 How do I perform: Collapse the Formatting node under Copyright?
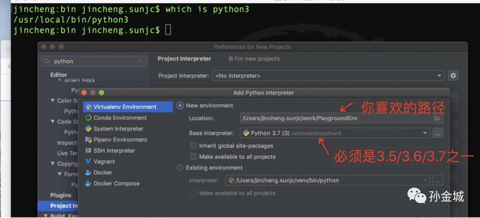click(x=60, y=174)
